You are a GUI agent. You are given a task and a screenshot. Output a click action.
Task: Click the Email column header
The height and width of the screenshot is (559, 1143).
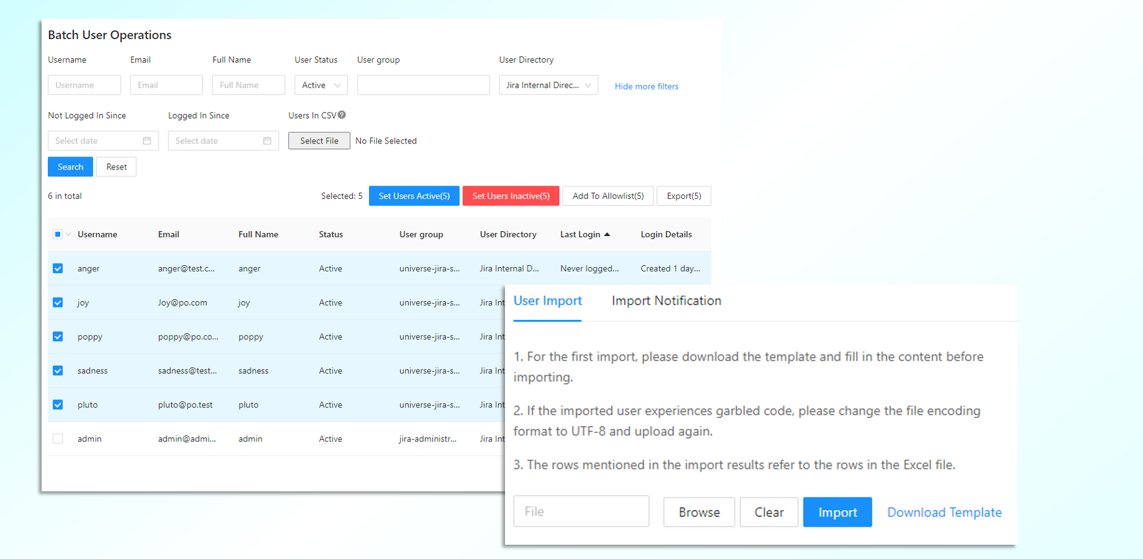[168, 234]
